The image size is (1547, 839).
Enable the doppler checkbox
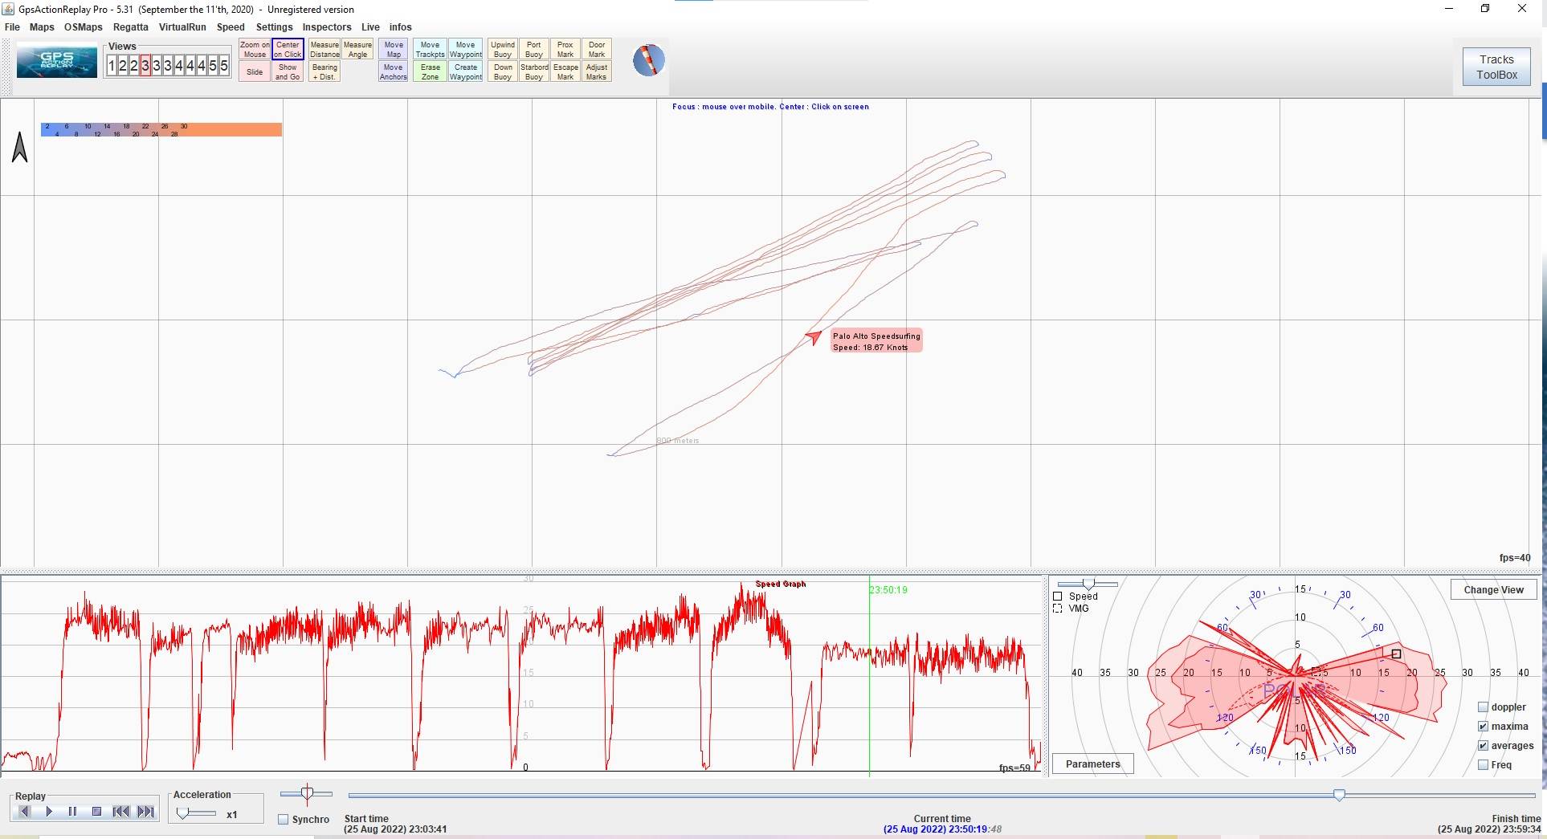tap(1483, 707)
